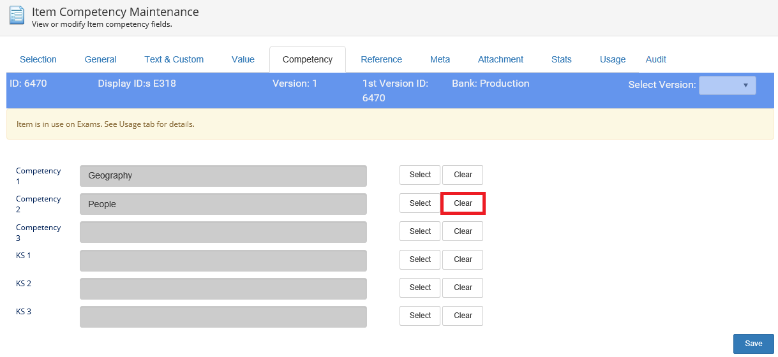
Task: Open the Usage tab
Action: 612,59
